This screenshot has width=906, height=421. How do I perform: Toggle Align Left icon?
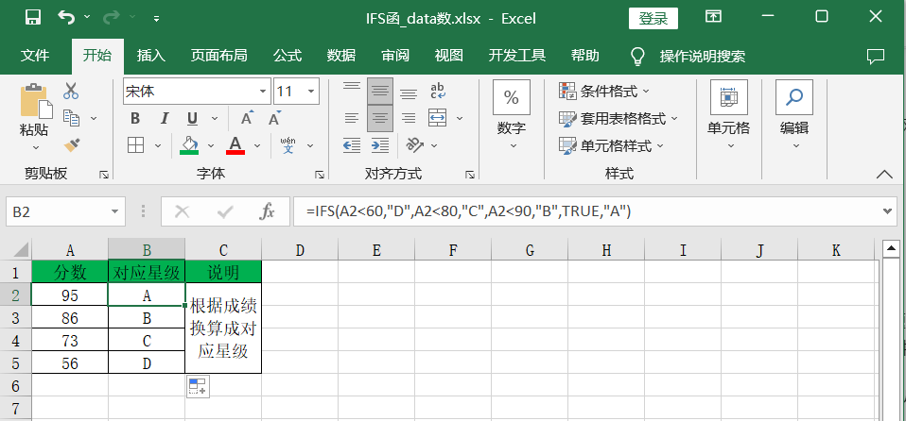(x=351, y=118)
